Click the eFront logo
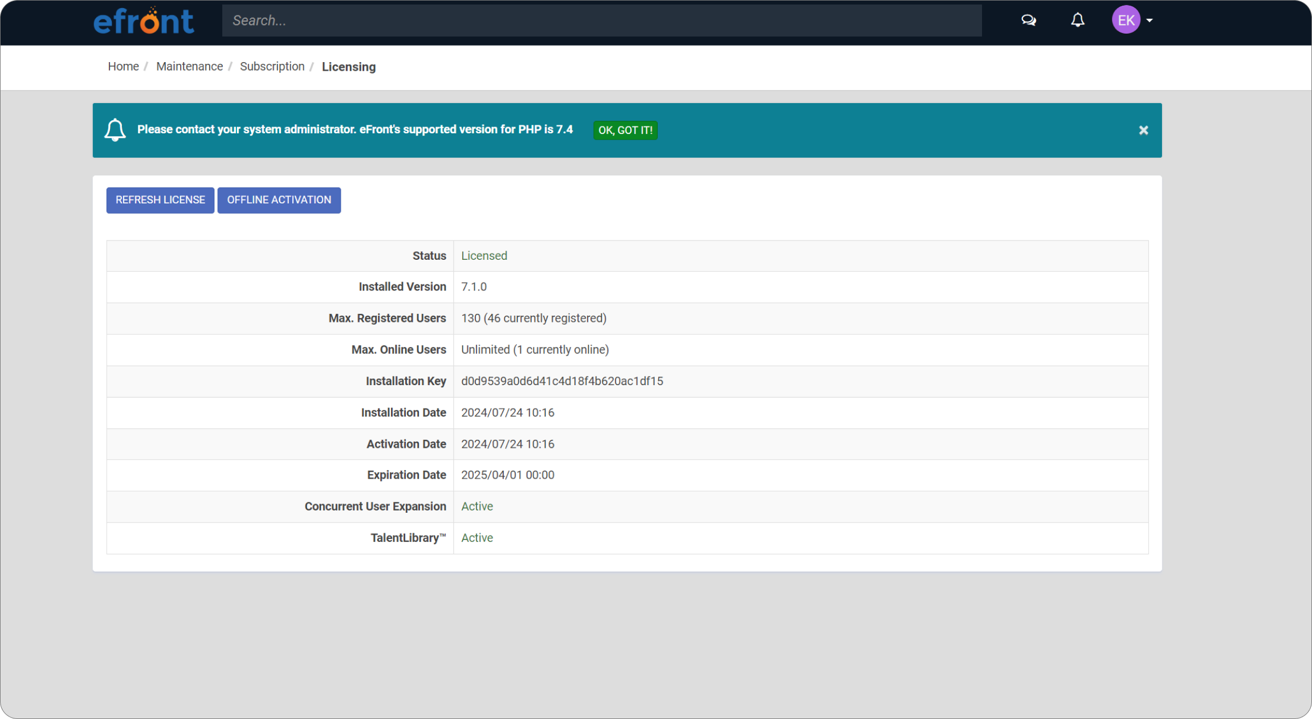This screenshot has width=1312, height=719. point(144,21)
